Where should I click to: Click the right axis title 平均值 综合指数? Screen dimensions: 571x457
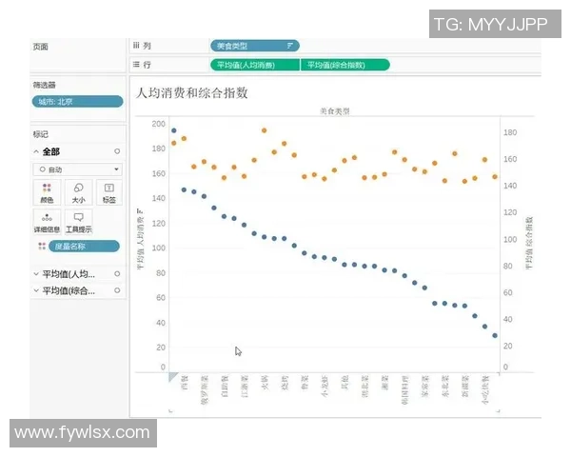pos(529,243)
